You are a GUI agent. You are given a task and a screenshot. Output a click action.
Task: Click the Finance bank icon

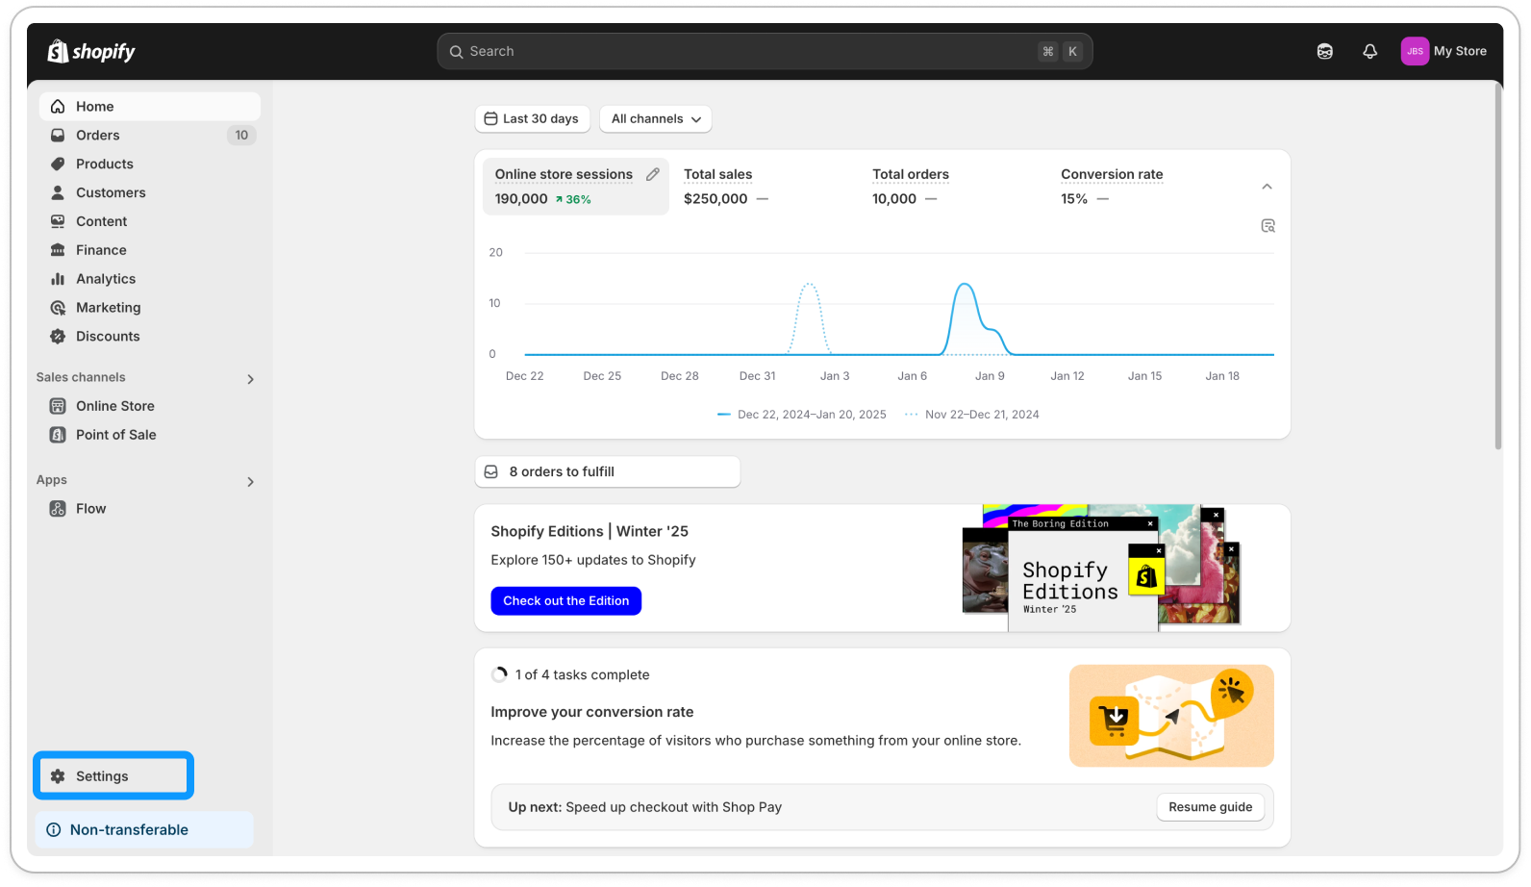(58, 250)
